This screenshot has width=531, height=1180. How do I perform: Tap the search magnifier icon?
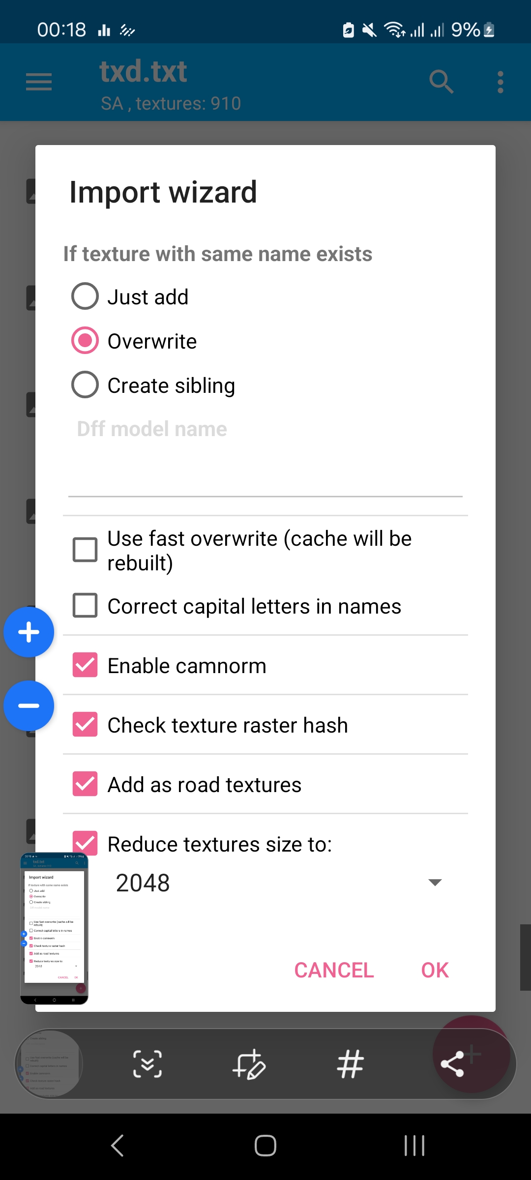coord(441,82)
